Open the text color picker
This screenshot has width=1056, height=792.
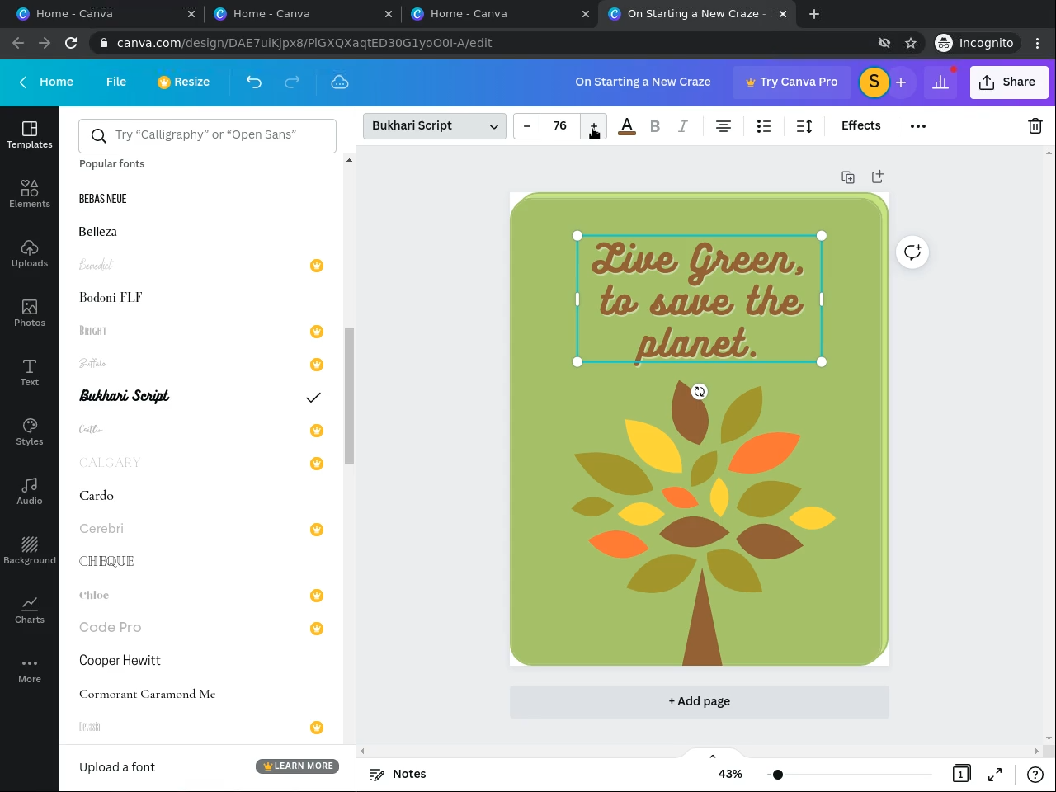click(x=627, y=126)
